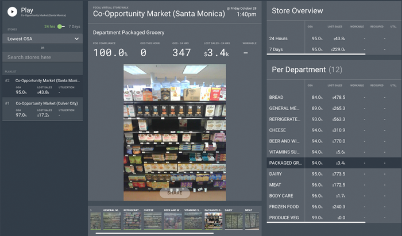
Task: Click the Per Department (12) heading
Action: [307, 69]
